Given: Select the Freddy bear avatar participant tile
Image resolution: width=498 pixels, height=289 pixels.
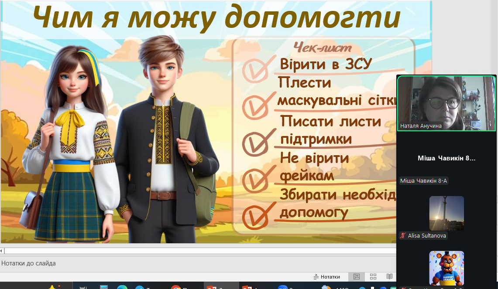Looking at the screenshot, I should coord(446,268).
